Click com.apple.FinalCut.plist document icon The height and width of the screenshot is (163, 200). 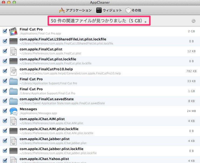pos(13,51)
